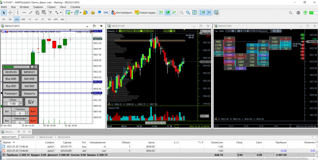Switch to the EPH21,M15 chart tab
This screenshot has height=160, width=318.
point(64,137)
